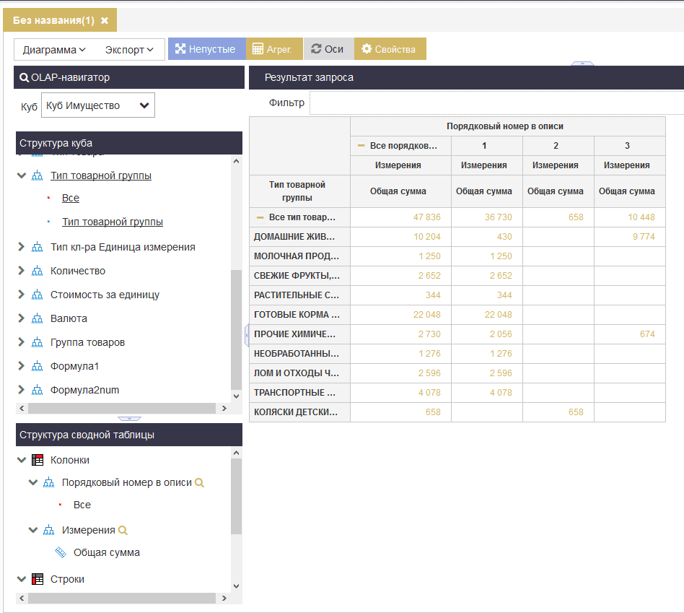This screenshot has width=684, height=613.
Task: Select the Тип товарной группы level link
Action: pyautogui.click(x=112, y=222)
